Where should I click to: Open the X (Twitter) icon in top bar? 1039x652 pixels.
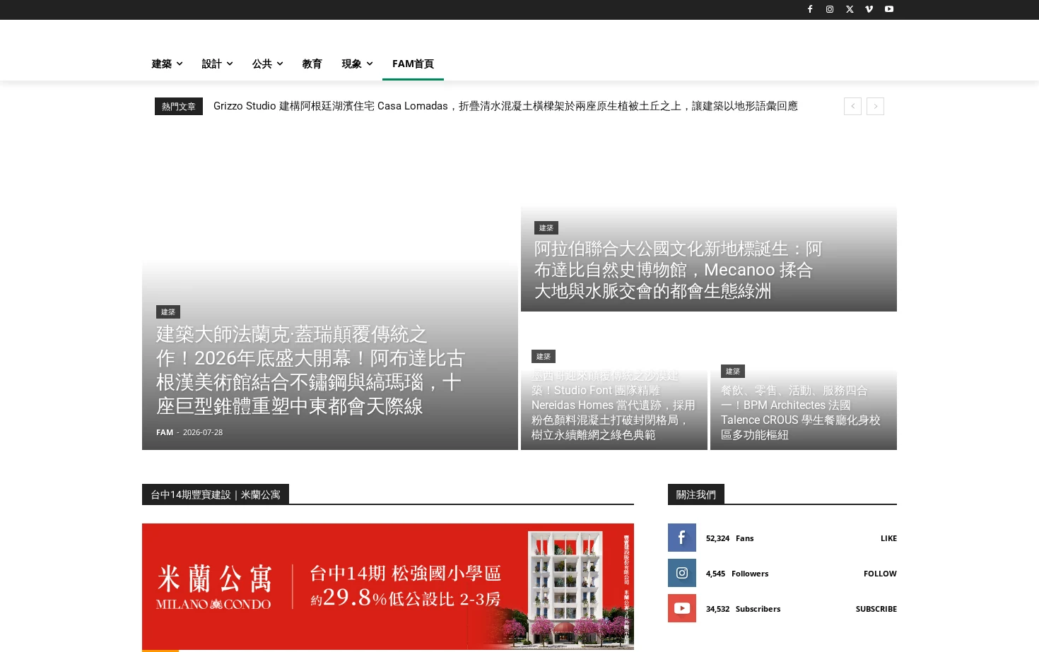pos(850,9)
